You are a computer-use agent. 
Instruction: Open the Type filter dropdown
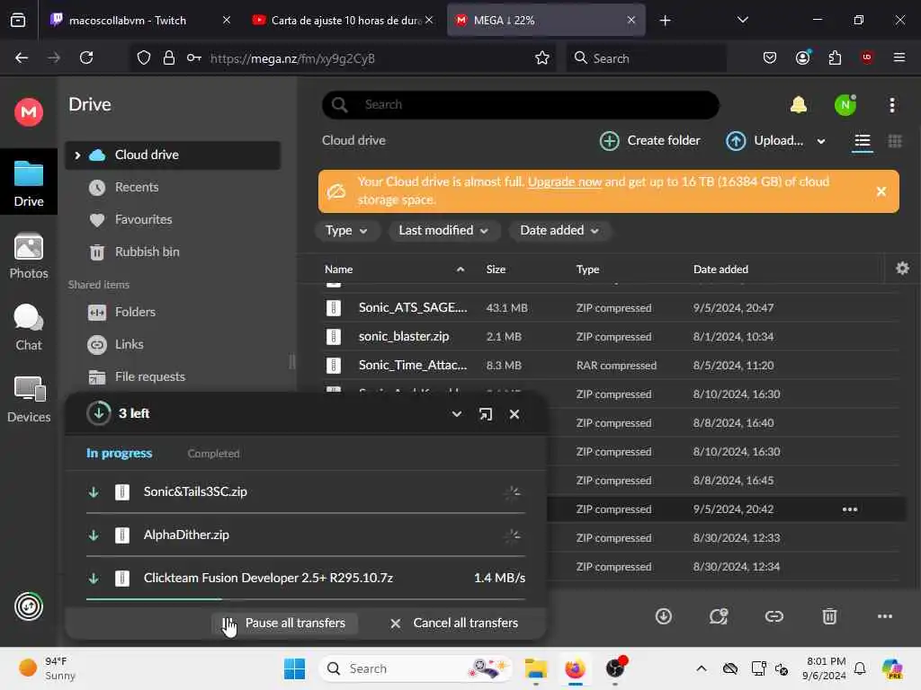pyautogui.click(x=346, y=231)
